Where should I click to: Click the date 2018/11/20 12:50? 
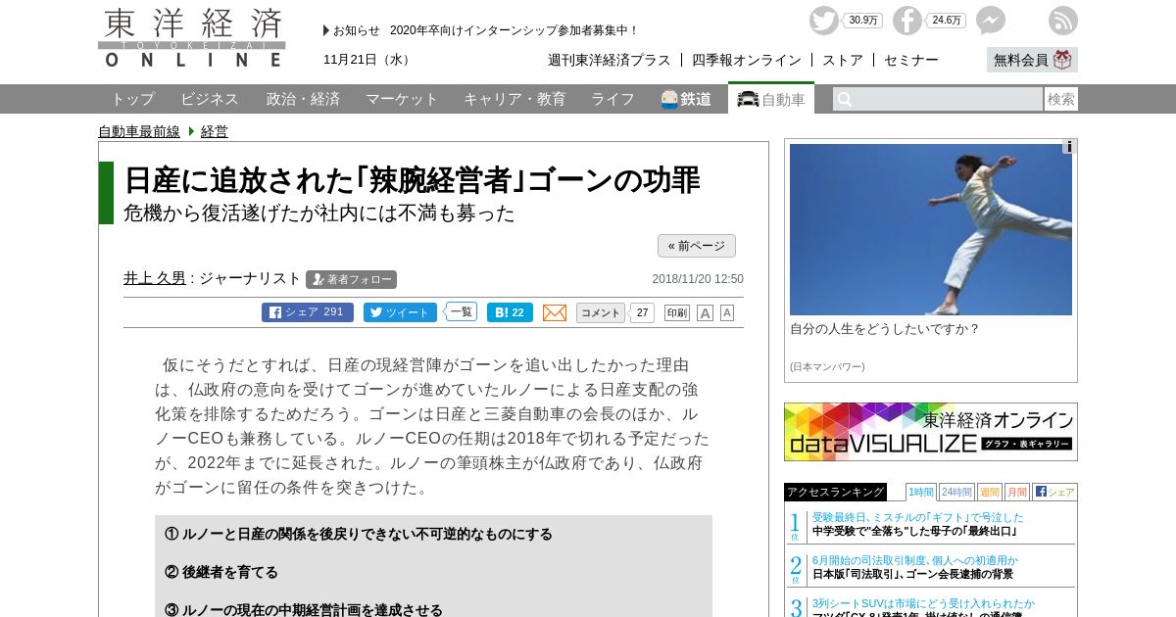click(698, 279)
